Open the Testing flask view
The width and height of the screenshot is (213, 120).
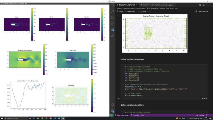pos(112,35)
